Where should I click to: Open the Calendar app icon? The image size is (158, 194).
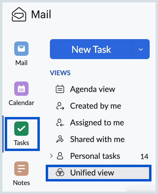tap(21, 89)
